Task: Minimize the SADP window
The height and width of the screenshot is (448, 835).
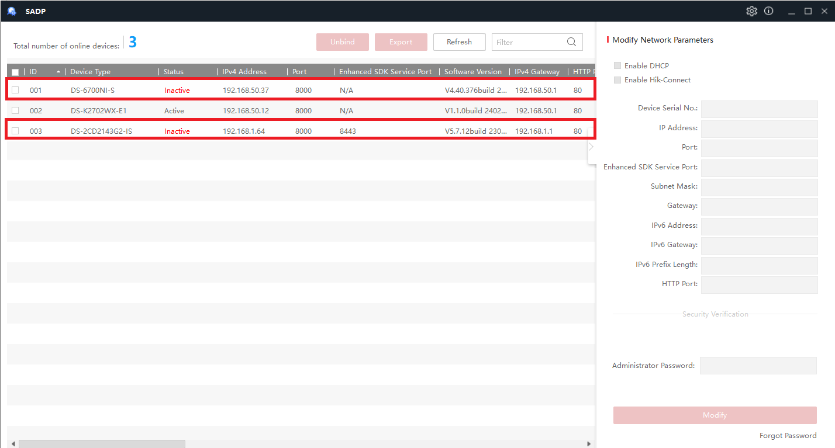Action: click(x=792, y=11)
